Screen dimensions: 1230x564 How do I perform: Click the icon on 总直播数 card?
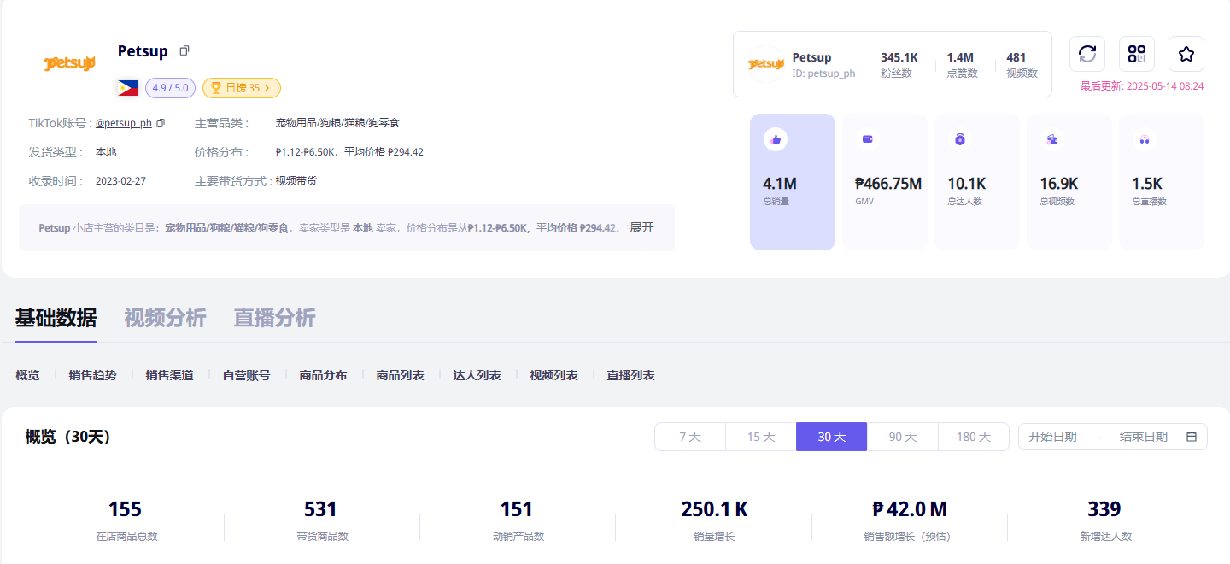point(1144,139)
